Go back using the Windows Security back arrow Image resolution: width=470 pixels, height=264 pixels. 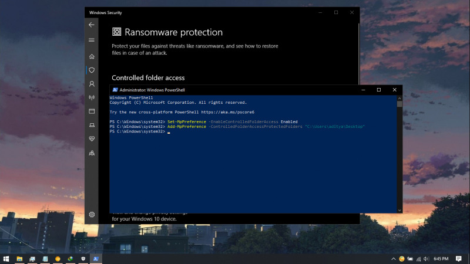[x=92, y=25]
